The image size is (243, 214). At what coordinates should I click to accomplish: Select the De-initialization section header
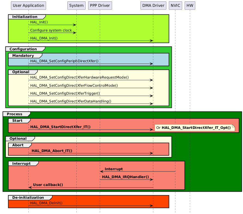click(29, 197)
